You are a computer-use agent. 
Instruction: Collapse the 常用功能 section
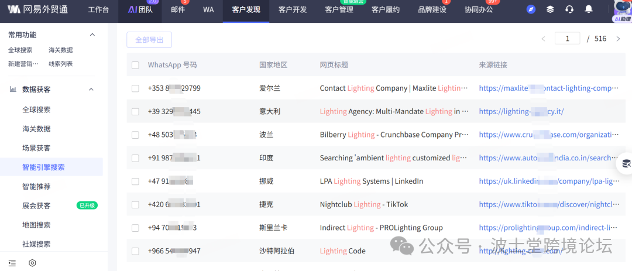91,35
